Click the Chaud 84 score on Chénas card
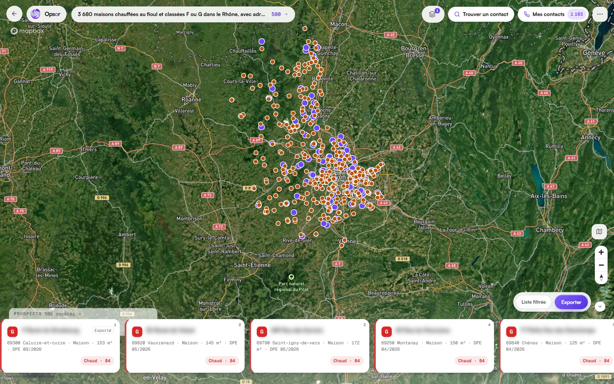 (x=596, y=361)
